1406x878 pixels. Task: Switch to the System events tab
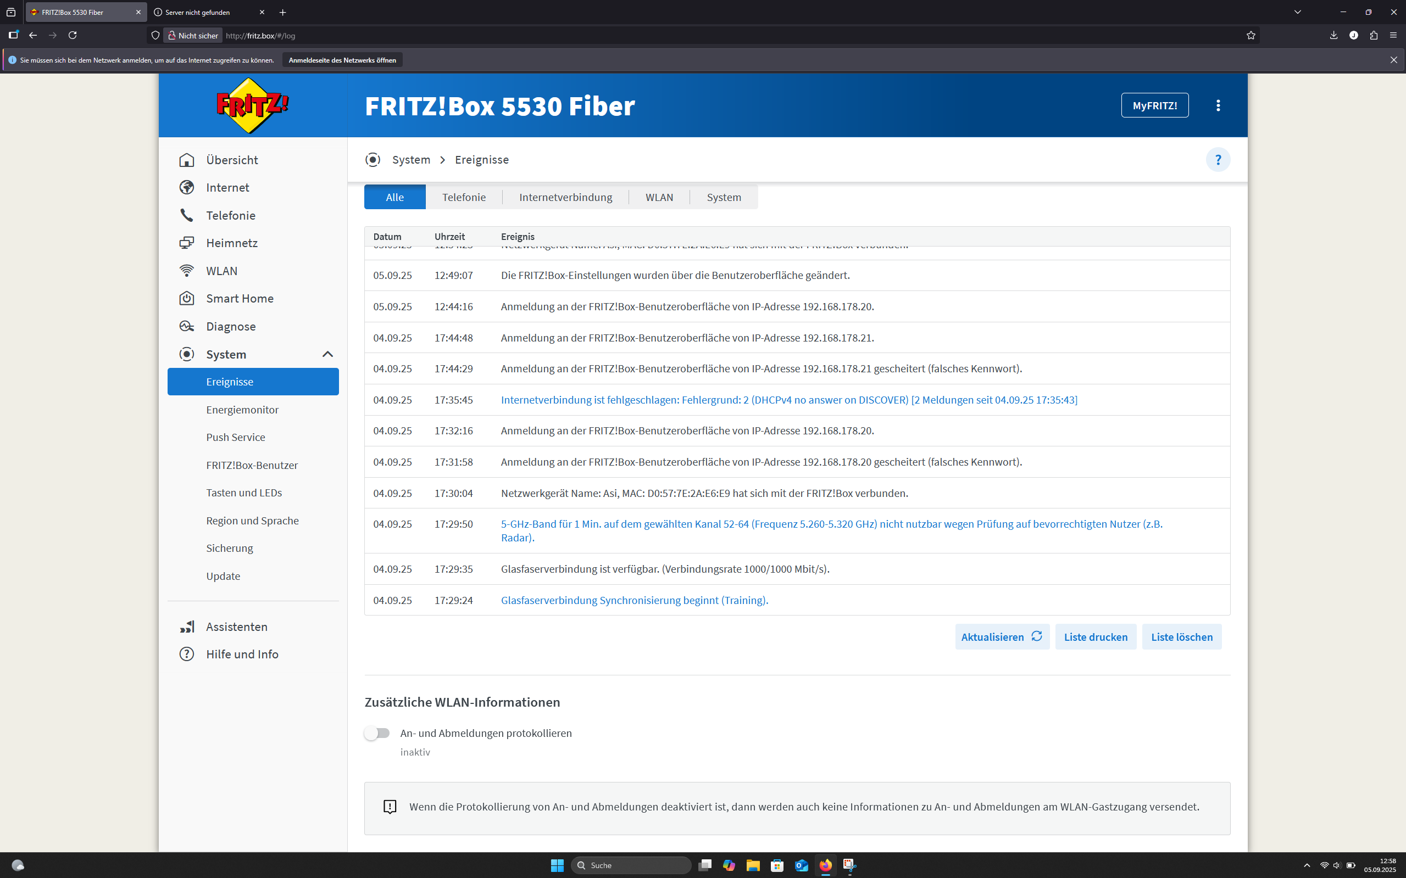pos(724,198)
